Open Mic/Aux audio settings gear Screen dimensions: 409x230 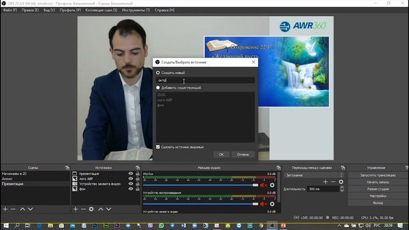pyautogui.click(x=272, y=185)
